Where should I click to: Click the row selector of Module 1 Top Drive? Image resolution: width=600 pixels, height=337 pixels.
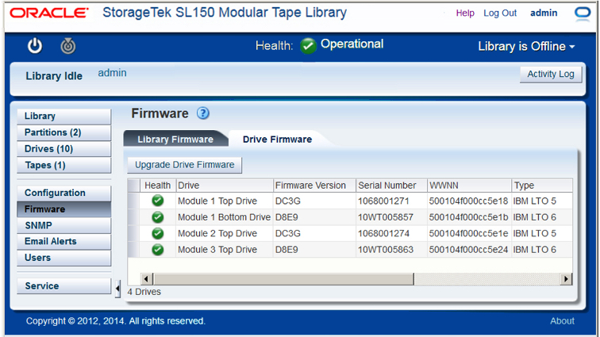click(133, 201)
